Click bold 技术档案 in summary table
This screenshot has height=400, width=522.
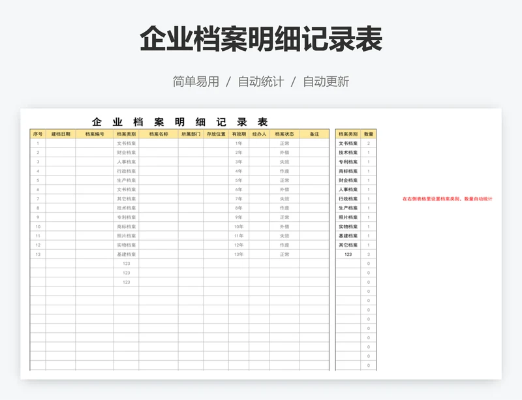pos(348,153)
